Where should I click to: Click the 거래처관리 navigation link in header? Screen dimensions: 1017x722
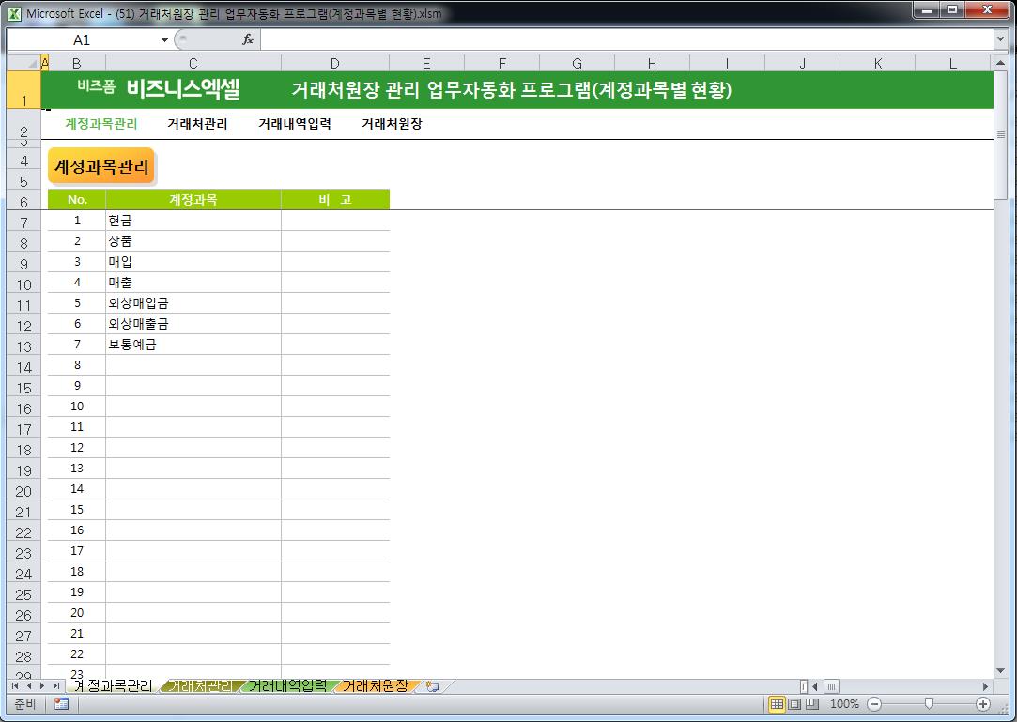coord(197,124)
